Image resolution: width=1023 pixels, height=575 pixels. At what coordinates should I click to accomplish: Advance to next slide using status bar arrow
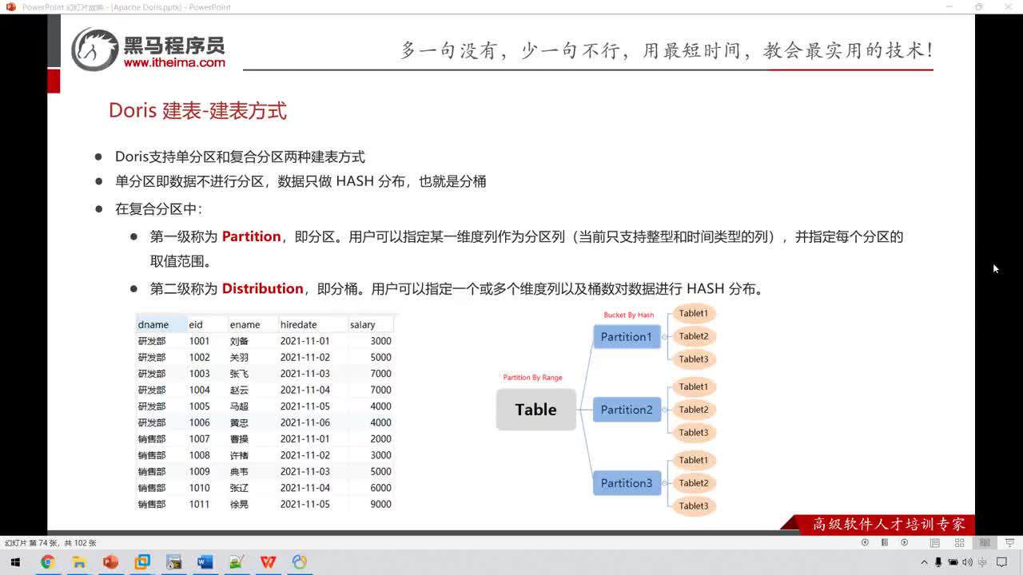pyautogui.click(x=905, y=542)
